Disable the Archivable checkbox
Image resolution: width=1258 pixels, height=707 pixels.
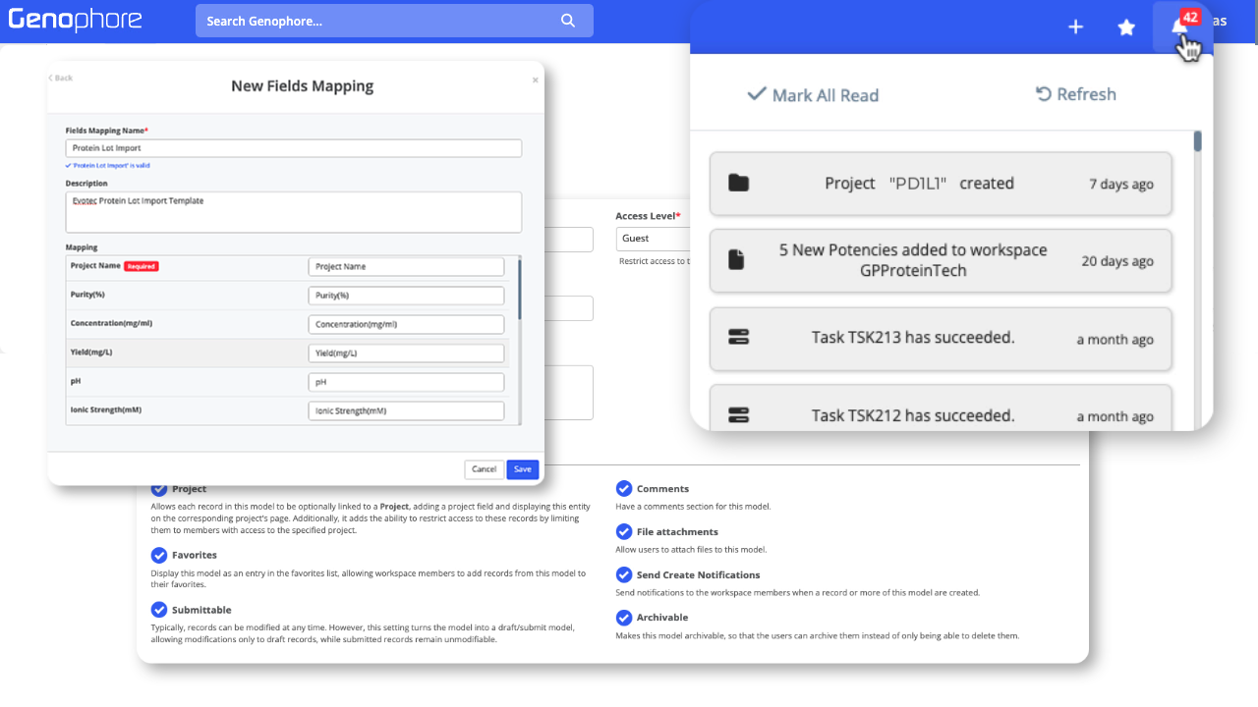pos(624,618)
